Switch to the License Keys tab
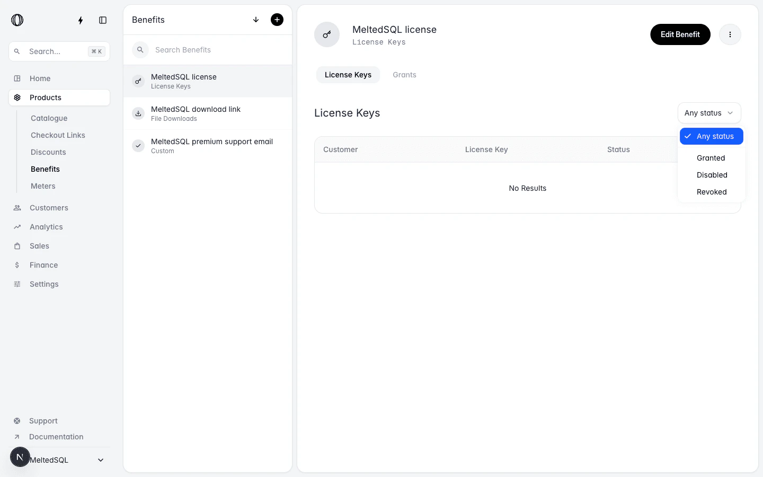Screen dimensions: 763x477 point(348,75)
